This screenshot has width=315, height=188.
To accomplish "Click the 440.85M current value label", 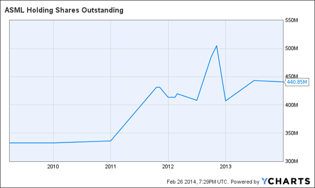I will point(297,82).
